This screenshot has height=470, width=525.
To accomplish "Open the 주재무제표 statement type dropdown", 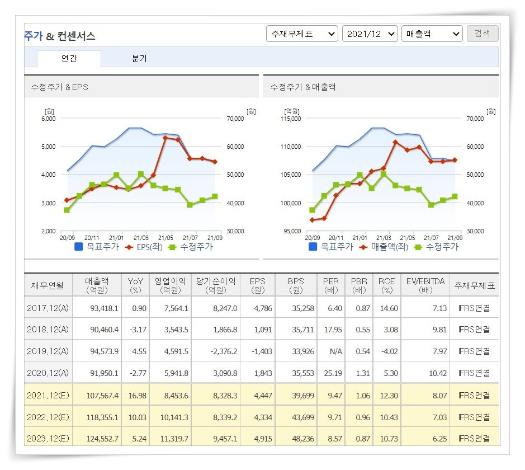I will [302, 33].
